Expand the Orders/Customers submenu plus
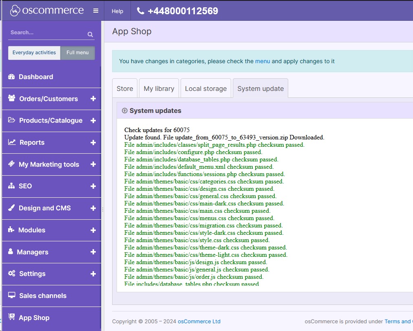 point(93,99)
